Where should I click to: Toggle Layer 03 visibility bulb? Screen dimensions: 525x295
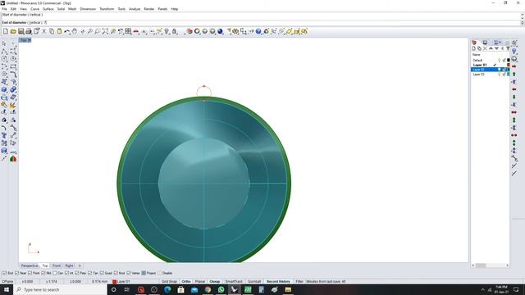[x=499, y=75]
